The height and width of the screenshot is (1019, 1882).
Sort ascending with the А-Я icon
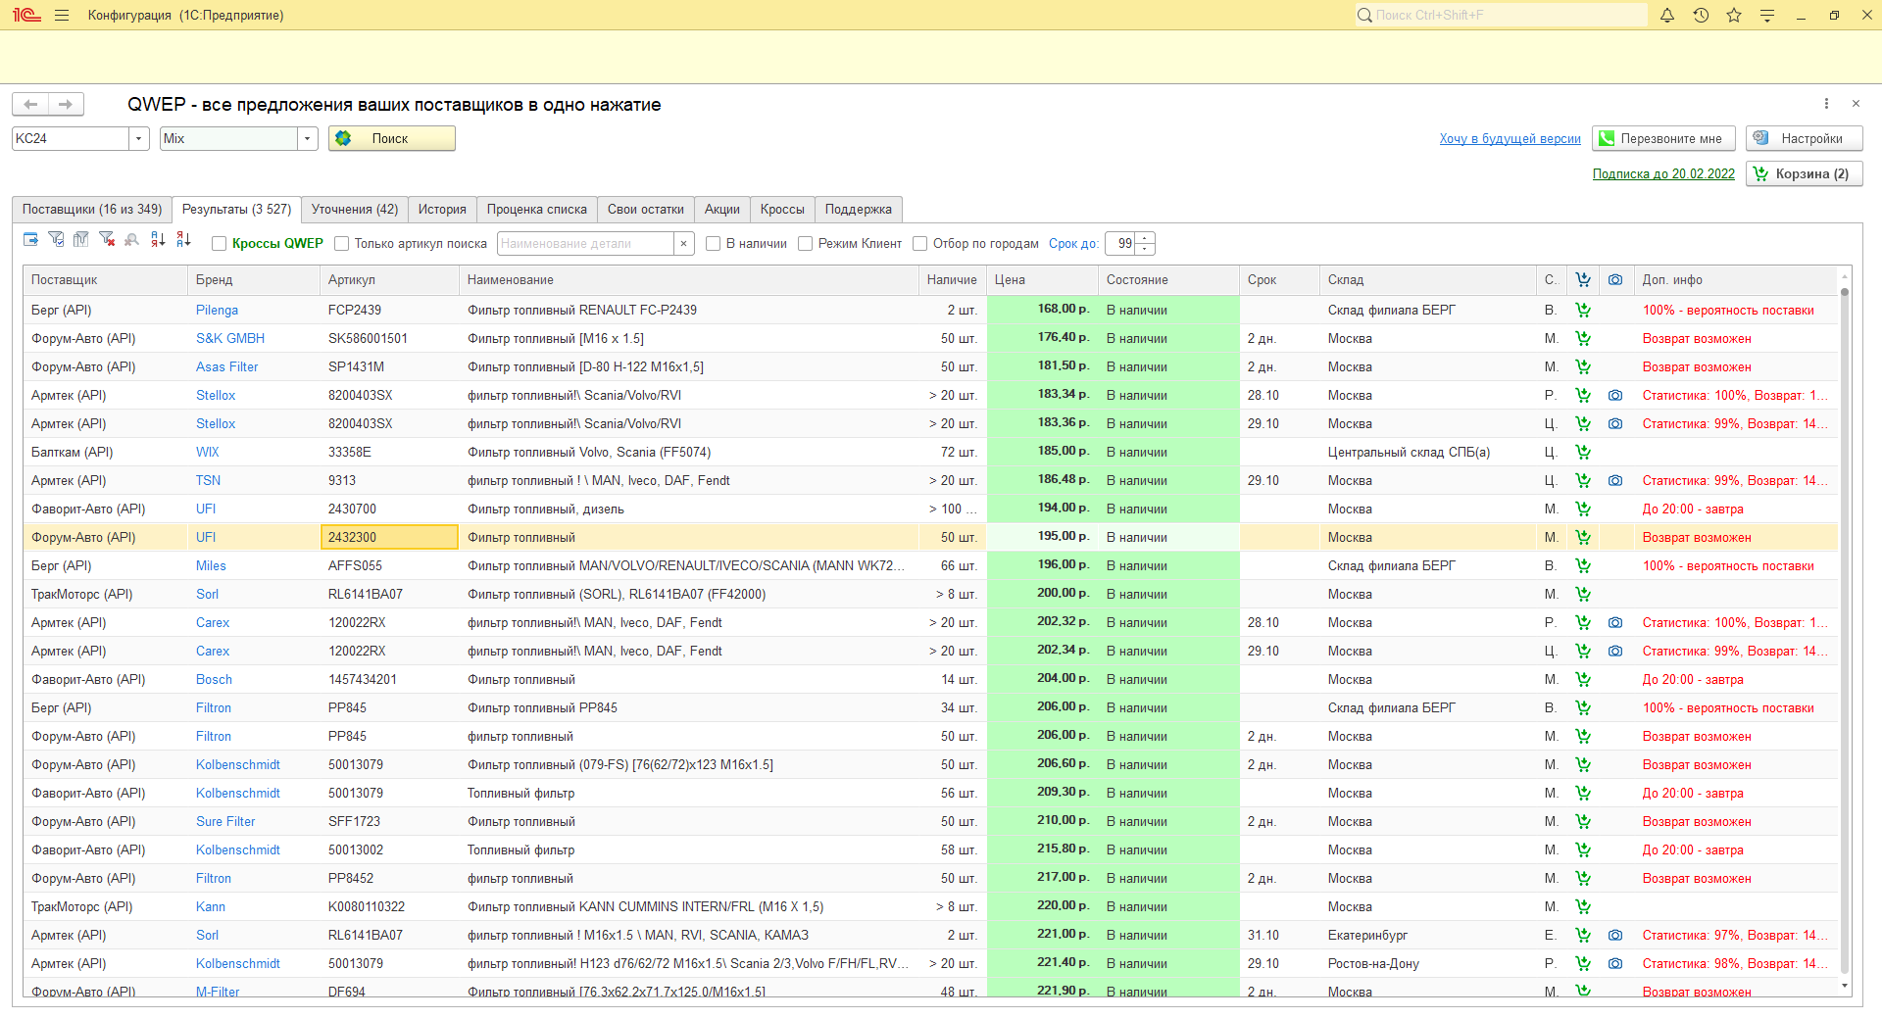[158, 239]
